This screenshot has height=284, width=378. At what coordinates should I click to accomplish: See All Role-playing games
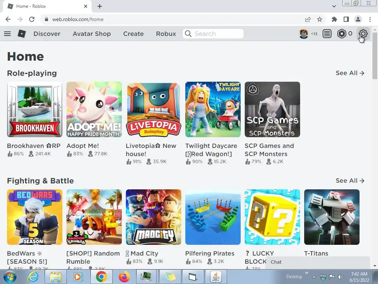pos(350,73)
